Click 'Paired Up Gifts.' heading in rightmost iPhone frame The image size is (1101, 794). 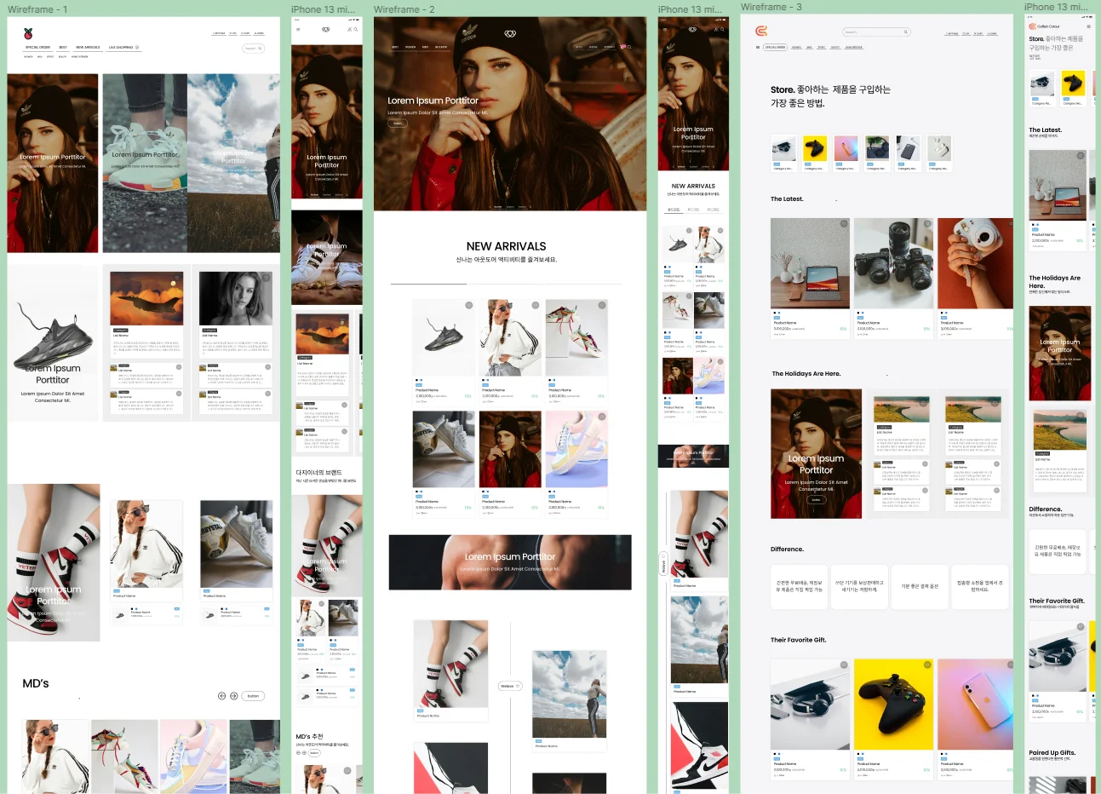(x=1052, y=752)
